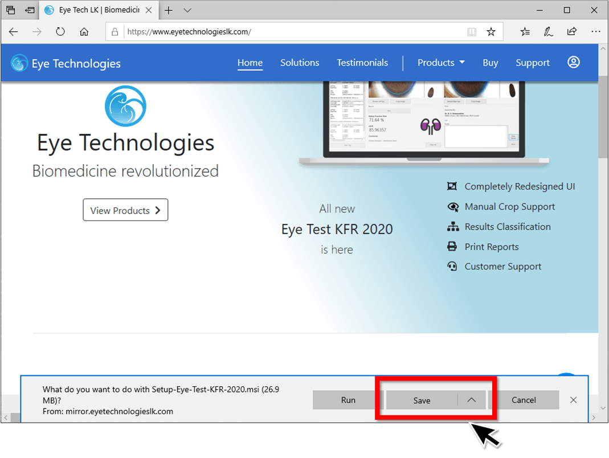Open the Support page
609x458 pixels.
click(533, 63)
